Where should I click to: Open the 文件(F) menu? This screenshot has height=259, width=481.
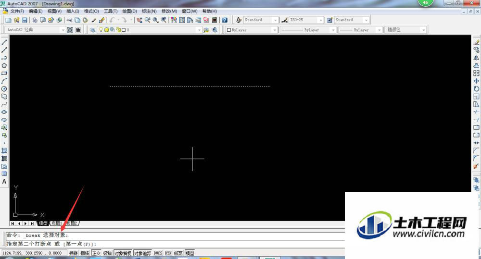click(x=17, y=11)
